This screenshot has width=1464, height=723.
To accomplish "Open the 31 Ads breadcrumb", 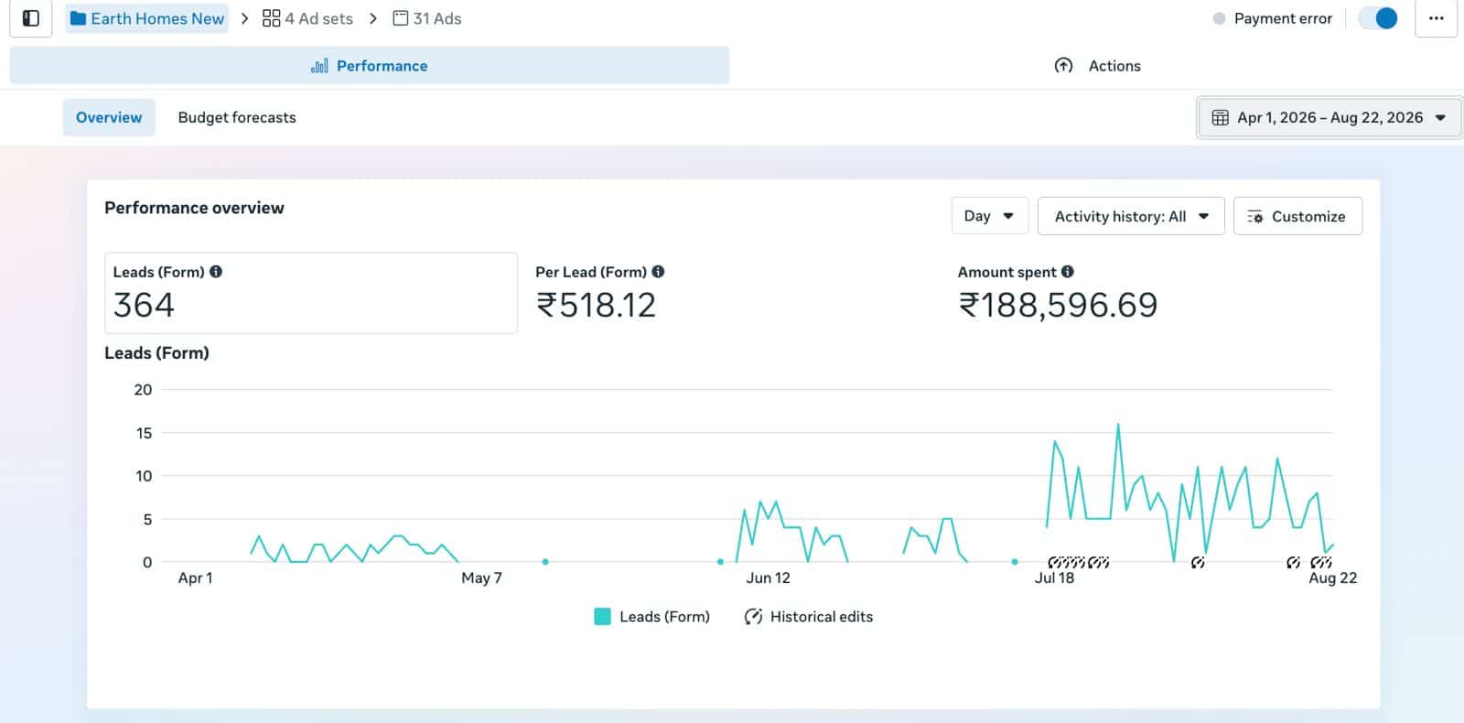I will tap(427, 18).
